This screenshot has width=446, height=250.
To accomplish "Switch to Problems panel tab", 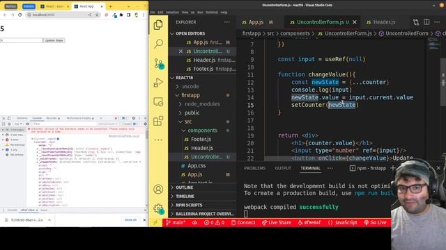I will click(254, 168).
